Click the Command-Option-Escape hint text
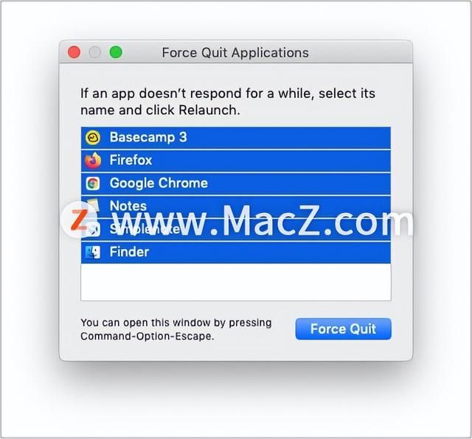The image size is (472, 439). pos(147,336)
